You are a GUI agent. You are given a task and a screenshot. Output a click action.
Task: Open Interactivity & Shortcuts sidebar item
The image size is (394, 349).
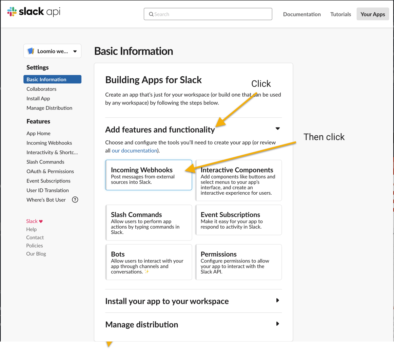pyautogui.click(x=52, y=153)
